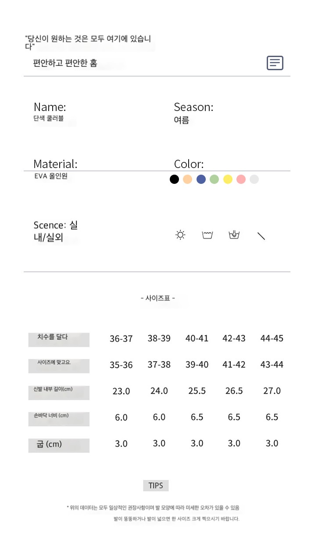
Task: Click the text note icon in header
Action: [x=275, y=63]
